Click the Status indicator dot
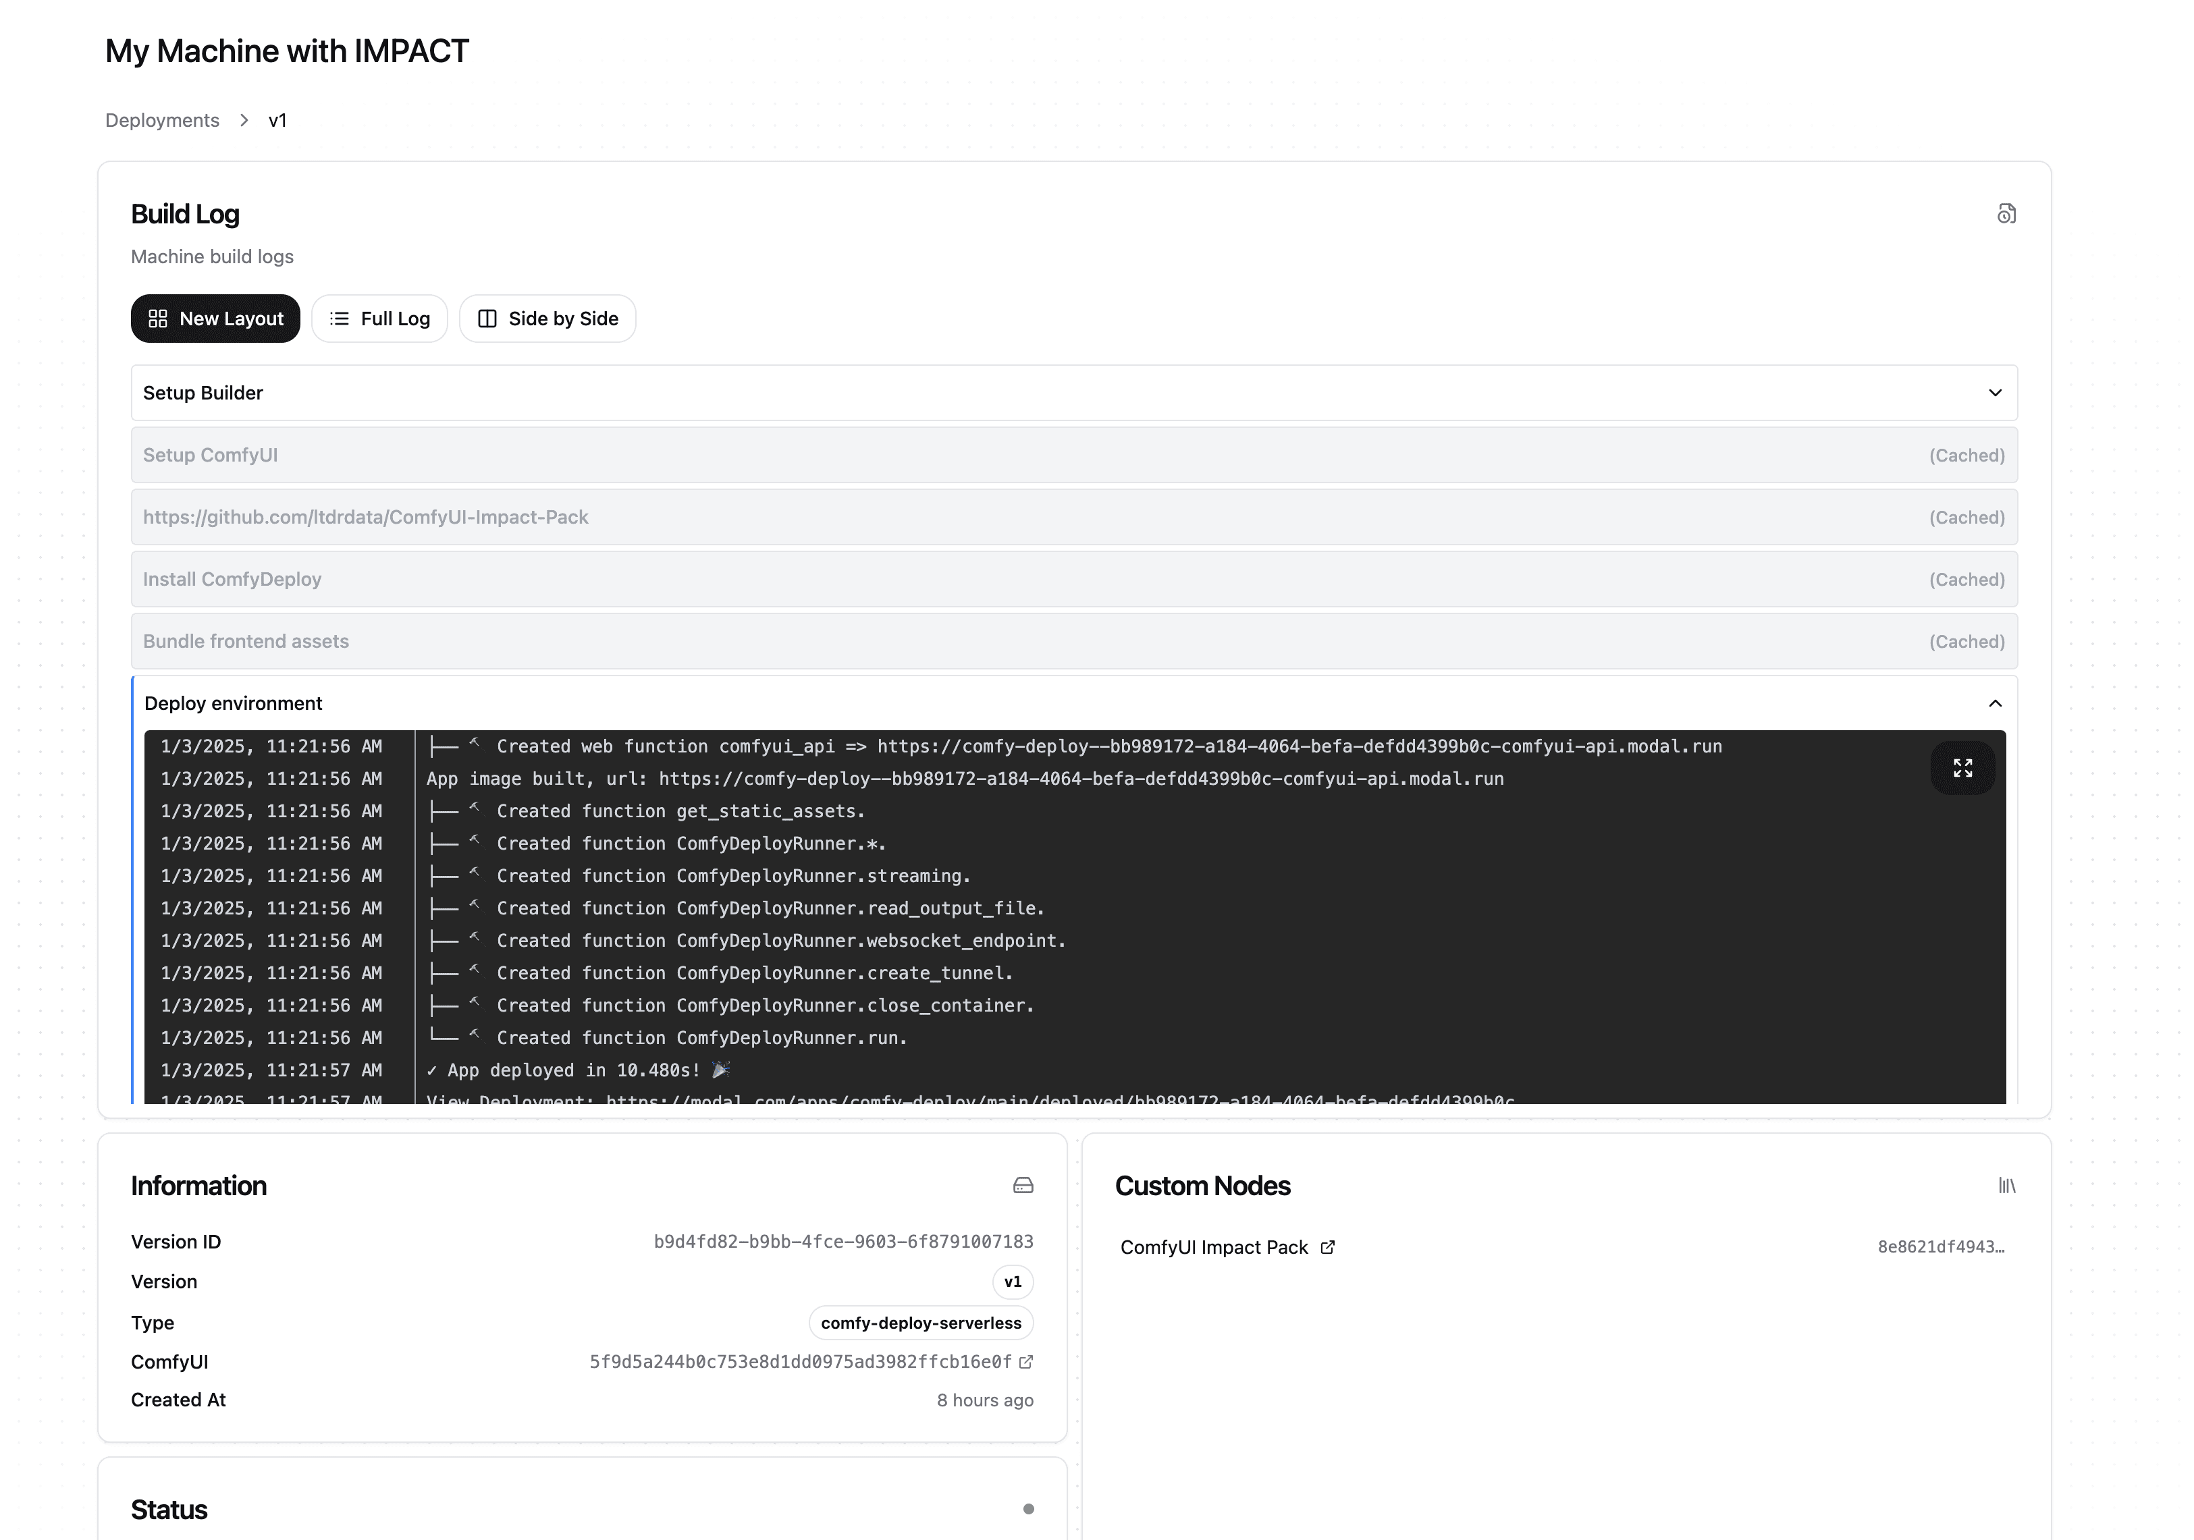 [x=1028, y=1510]
